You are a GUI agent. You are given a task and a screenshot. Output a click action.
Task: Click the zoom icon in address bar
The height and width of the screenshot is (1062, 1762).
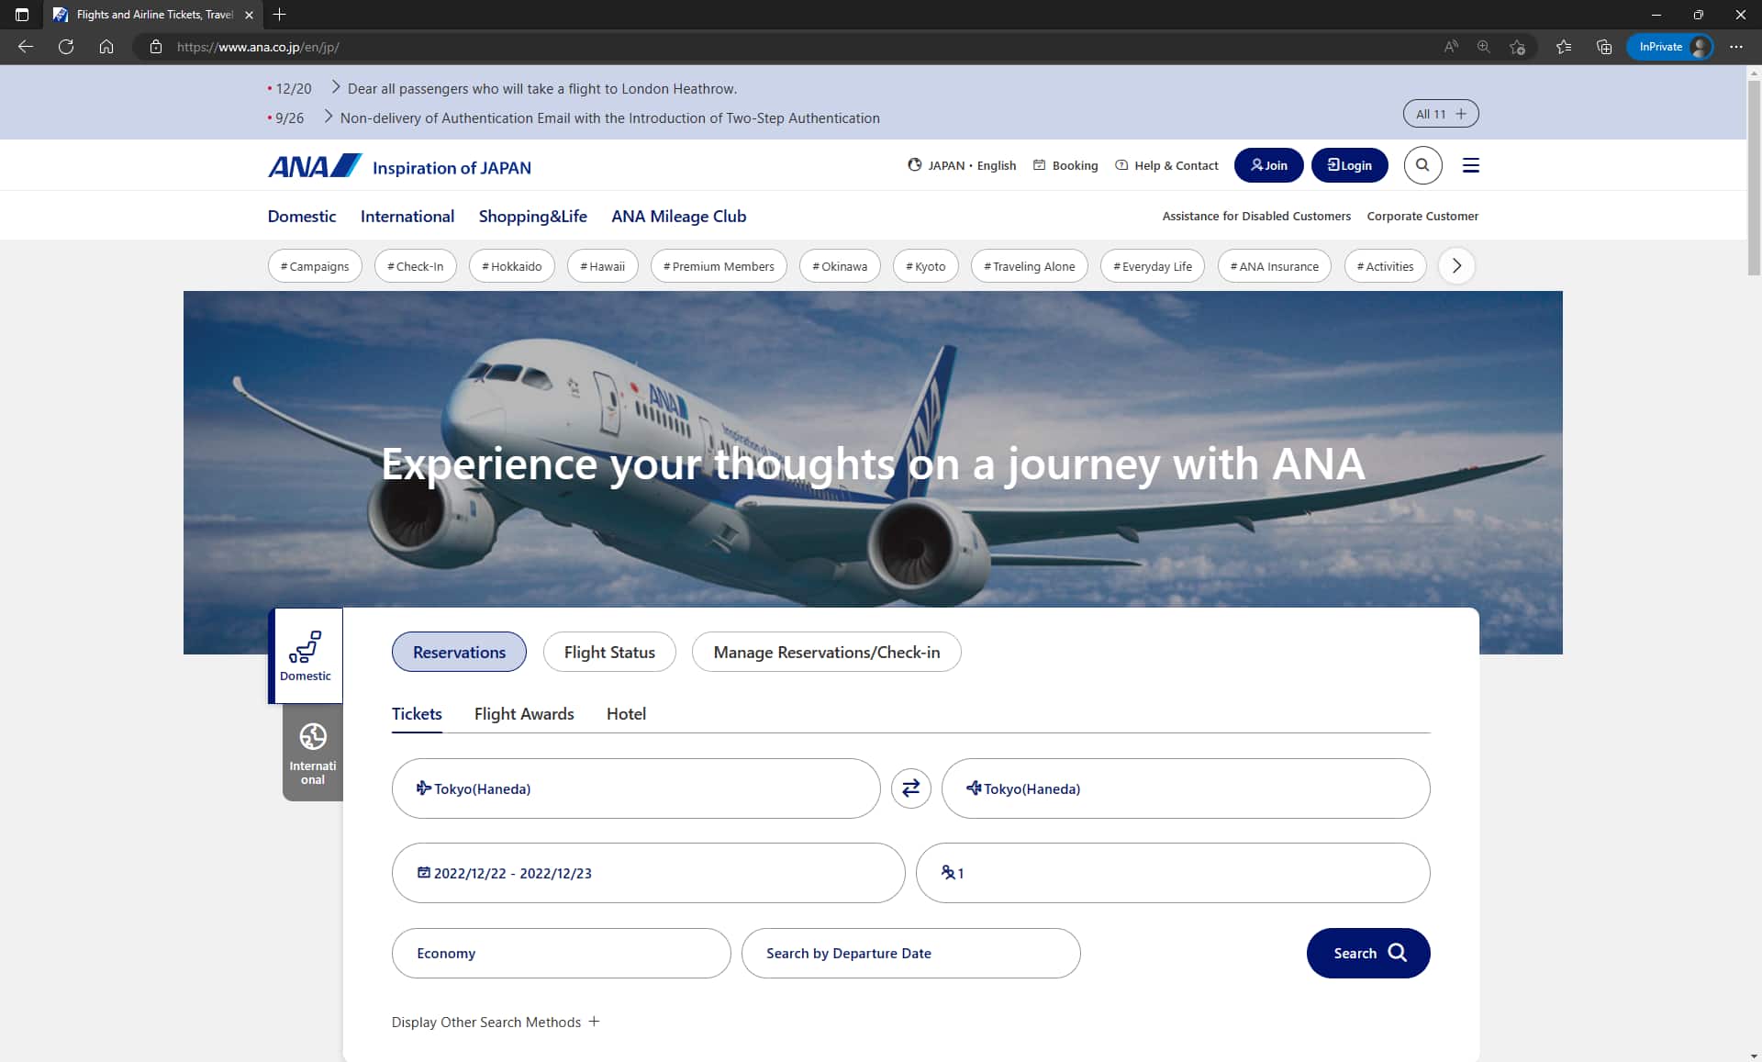[x=1483, y=47]
